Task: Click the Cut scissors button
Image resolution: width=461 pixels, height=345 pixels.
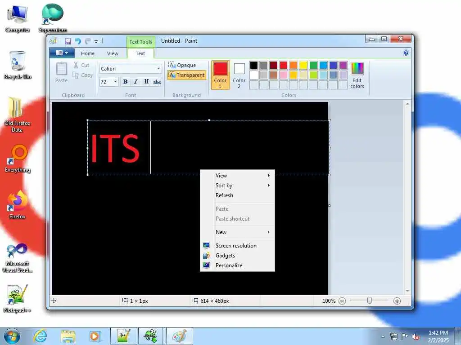Action: 81,65
